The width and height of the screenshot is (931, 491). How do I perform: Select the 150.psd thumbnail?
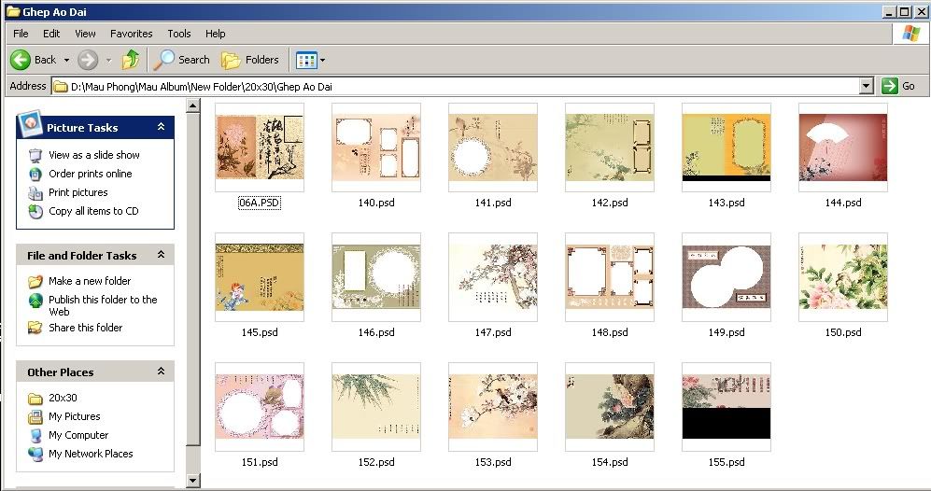click(x=843, y=277)
